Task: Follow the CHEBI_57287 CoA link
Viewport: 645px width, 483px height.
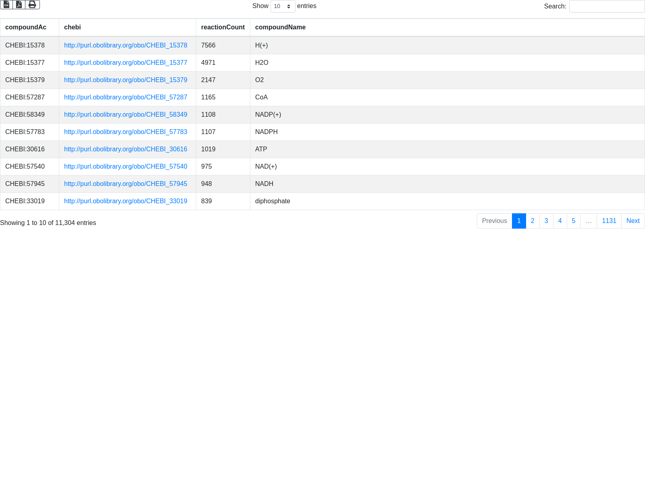Action: [125, 97]
